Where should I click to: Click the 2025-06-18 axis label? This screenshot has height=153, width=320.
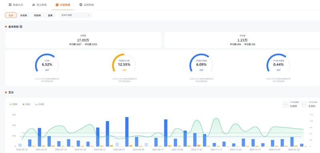pyautogui.click(x=22, y=149)
